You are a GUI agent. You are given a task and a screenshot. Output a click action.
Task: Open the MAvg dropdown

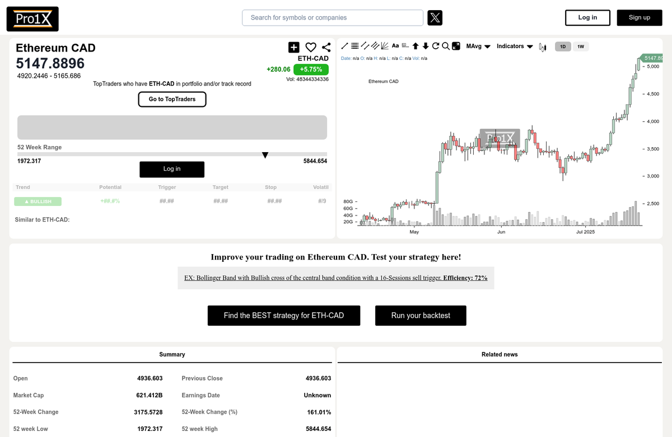(x=479, y=46)
